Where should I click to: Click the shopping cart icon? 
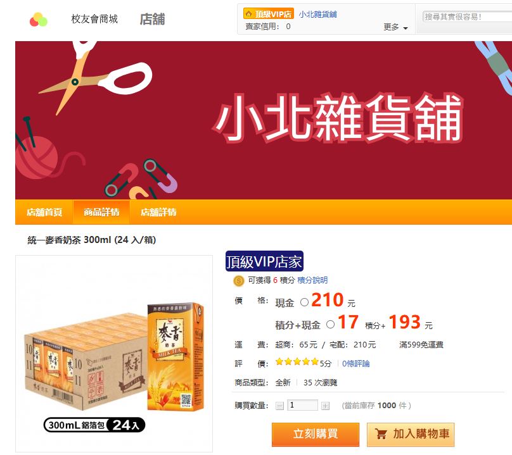(x=381, y=434)
